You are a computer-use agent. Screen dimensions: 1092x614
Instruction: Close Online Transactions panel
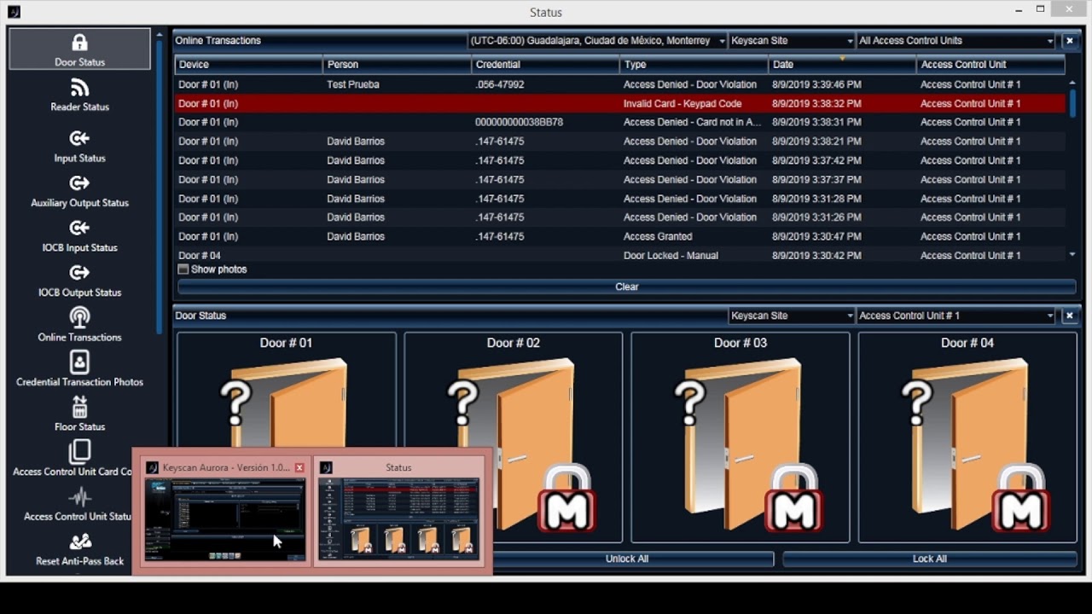point(1070,40)
